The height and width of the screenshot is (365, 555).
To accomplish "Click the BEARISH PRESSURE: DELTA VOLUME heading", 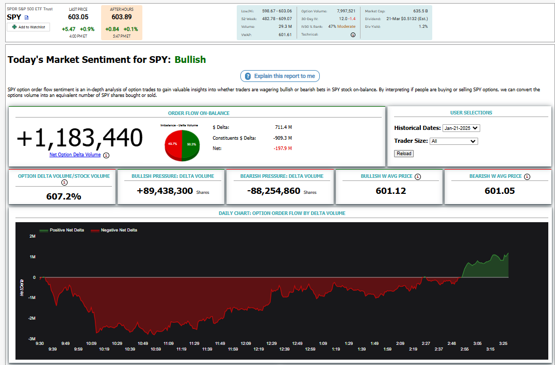I will [x=282, y=176].
